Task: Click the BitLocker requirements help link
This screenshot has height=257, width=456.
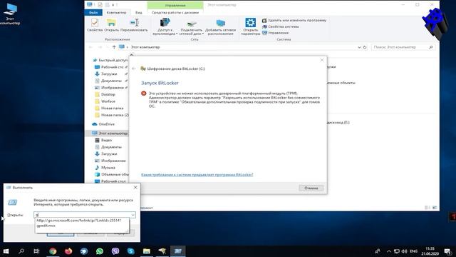Action: point(197,174)
